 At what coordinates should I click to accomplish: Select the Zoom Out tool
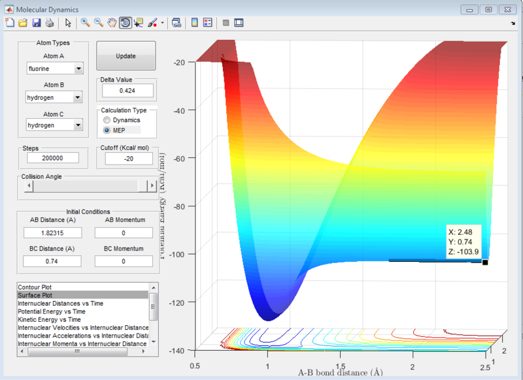point(99,23)
